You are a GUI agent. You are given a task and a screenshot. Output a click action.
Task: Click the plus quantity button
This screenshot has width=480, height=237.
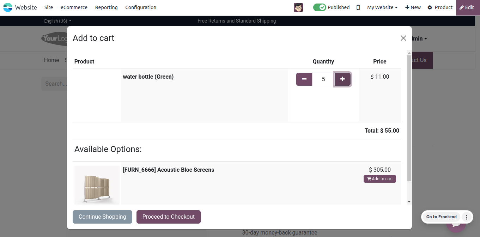tap(342, 79)
